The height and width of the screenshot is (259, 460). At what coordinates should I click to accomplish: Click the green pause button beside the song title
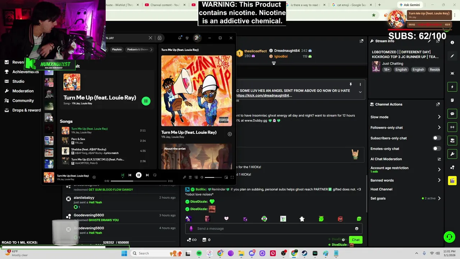point(146,101)
